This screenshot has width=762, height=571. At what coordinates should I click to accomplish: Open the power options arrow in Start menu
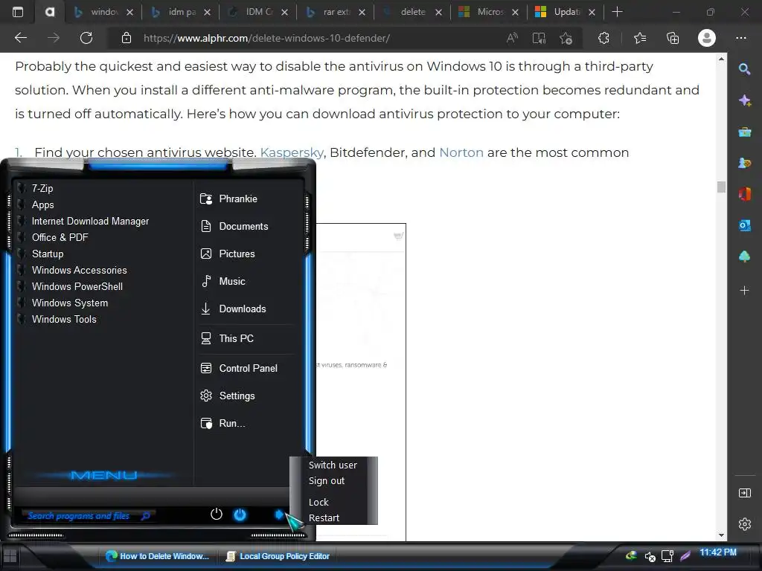pyautogui.click(x=279, y=514)
